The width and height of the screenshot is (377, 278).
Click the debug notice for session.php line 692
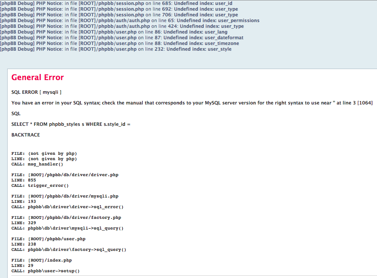(x=119, y=9)
